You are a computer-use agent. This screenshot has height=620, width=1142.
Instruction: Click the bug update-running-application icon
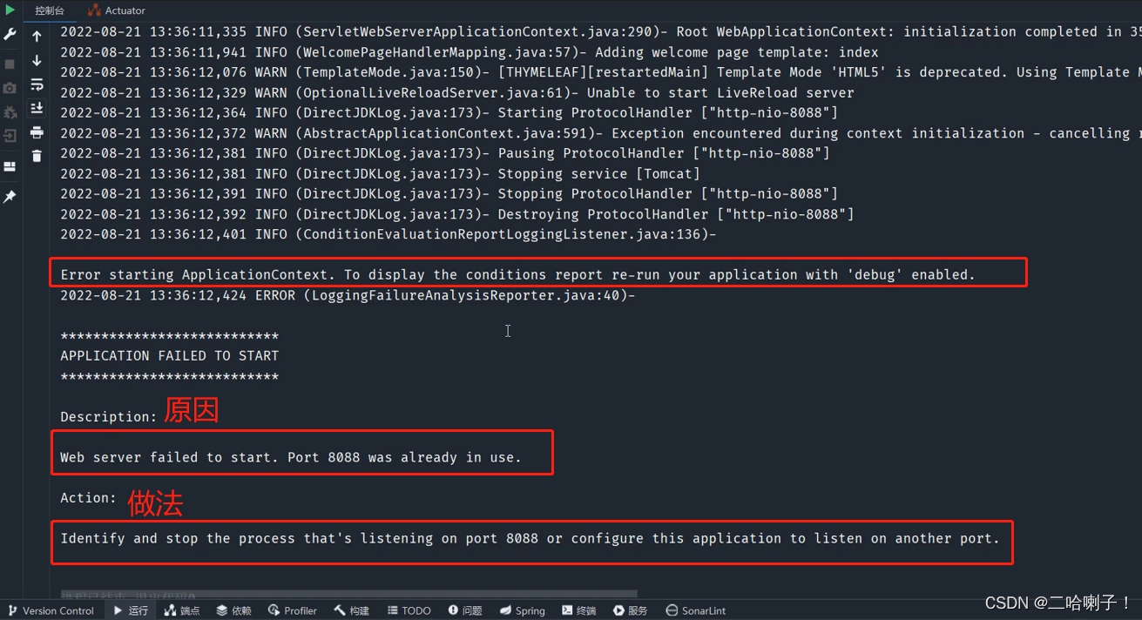pyautogui.click(x=10, y=112)
